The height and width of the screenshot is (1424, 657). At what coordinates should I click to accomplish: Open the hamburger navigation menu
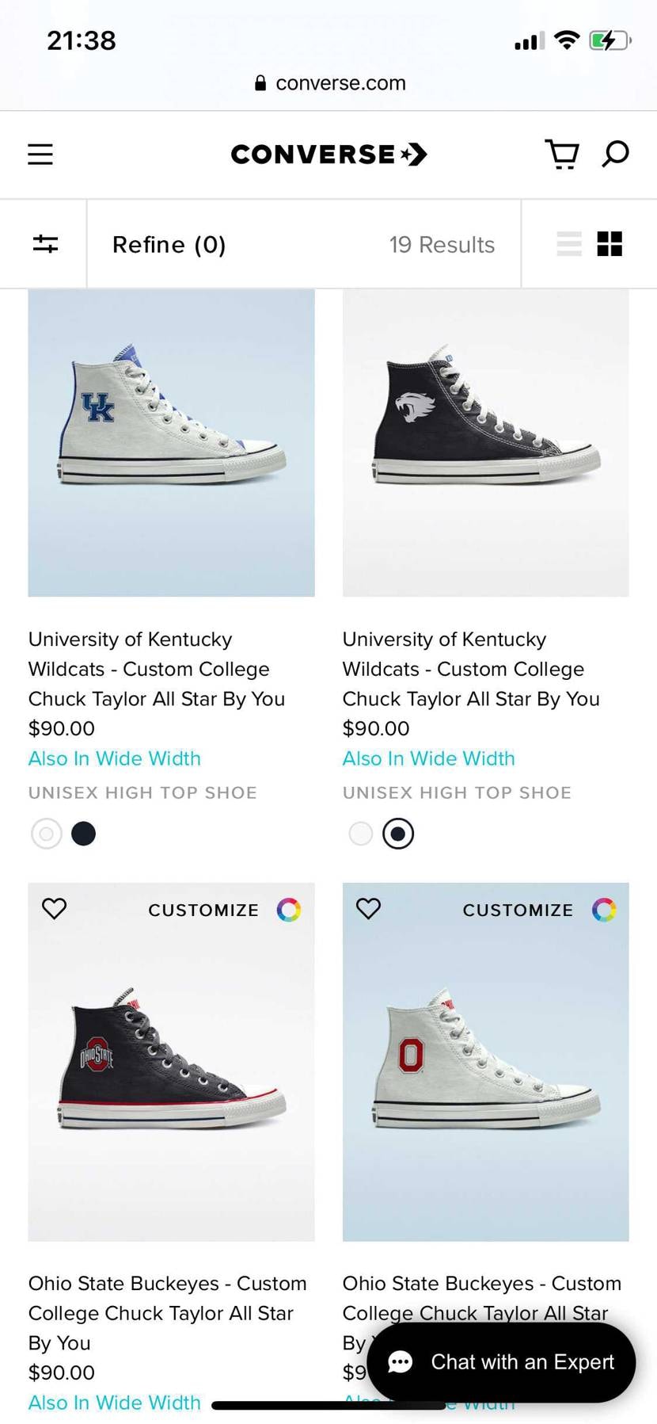[40, 154]
